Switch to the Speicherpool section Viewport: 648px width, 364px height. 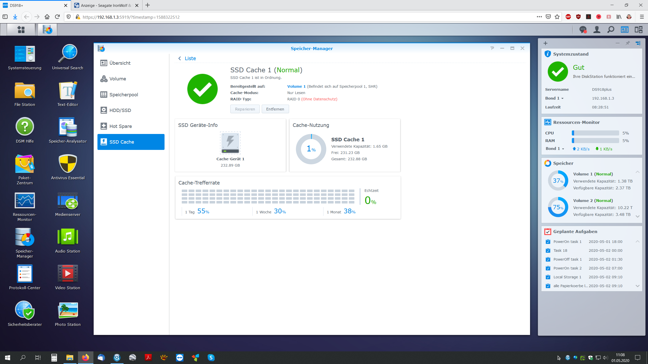coord(124,95)
